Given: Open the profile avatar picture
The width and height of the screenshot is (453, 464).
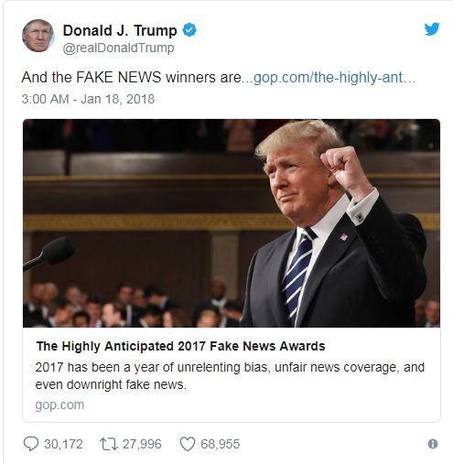Looking at the screenshot, I should click(x=38, y=36).
